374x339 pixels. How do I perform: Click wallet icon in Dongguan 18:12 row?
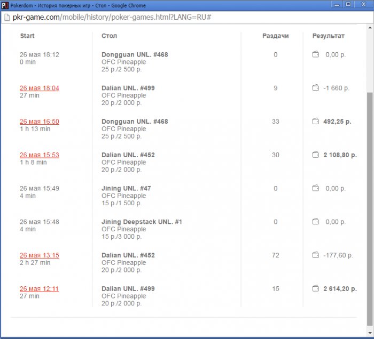(316, 54)
